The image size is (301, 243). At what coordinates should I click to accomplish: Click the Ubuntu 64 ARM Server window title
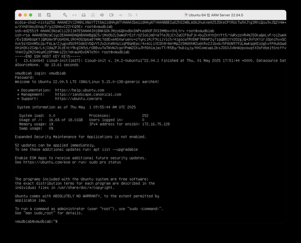(216, 15)
